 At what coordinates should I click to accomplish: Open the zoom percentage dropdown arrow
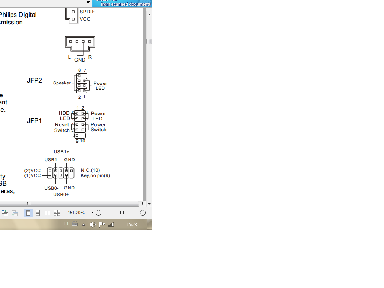point(92,213)
